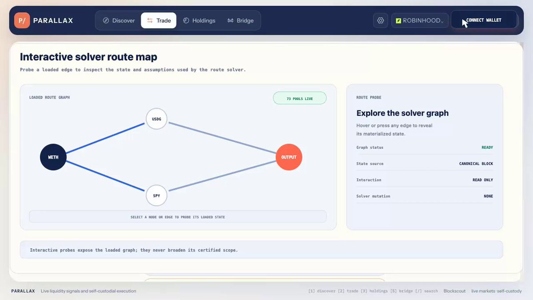Viewport: 533px width, 300px height.
Task: Click the "NONE" solver mutation value
Action: 489,196
